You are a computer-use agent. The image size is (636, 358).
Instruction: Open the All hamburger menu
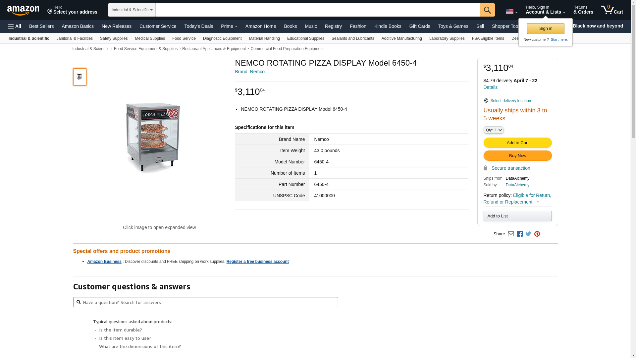click(15, 26)
